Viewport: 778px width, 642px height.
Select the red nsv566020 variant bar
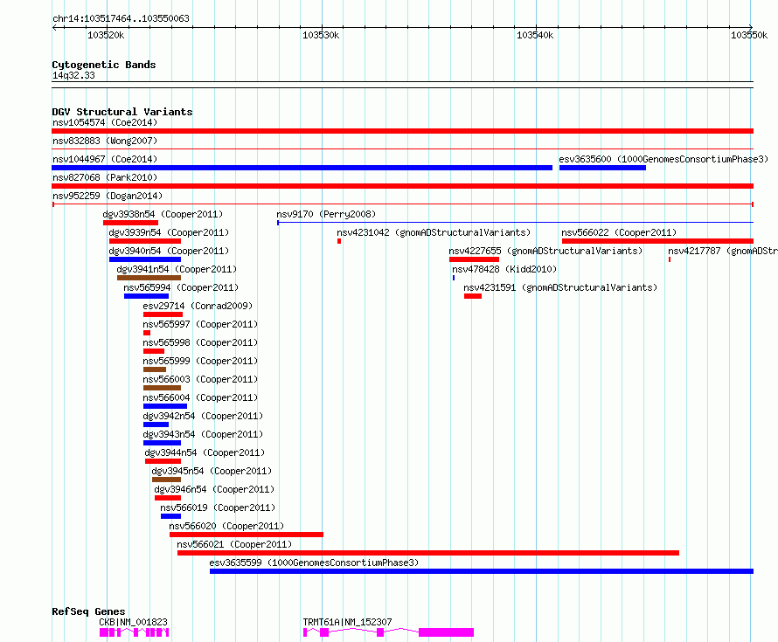pyautogui.click(x=247, y=535)
